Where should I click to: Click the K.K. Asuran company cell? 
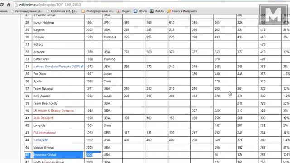58,96
